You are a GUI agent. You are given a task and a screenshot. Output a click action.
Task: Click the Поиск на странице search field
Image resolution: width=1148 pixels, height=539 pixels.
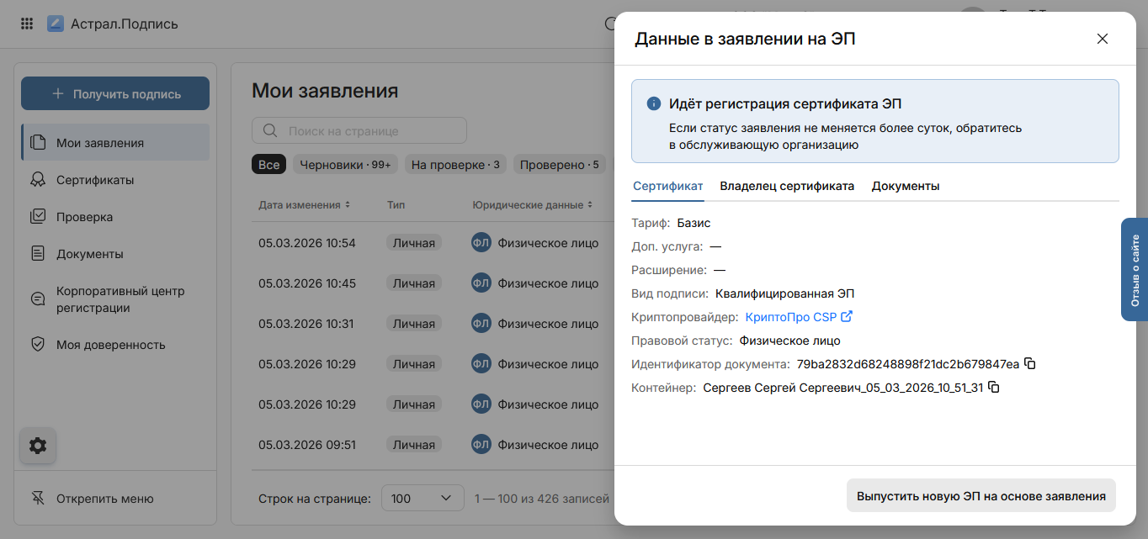[370, 130]
